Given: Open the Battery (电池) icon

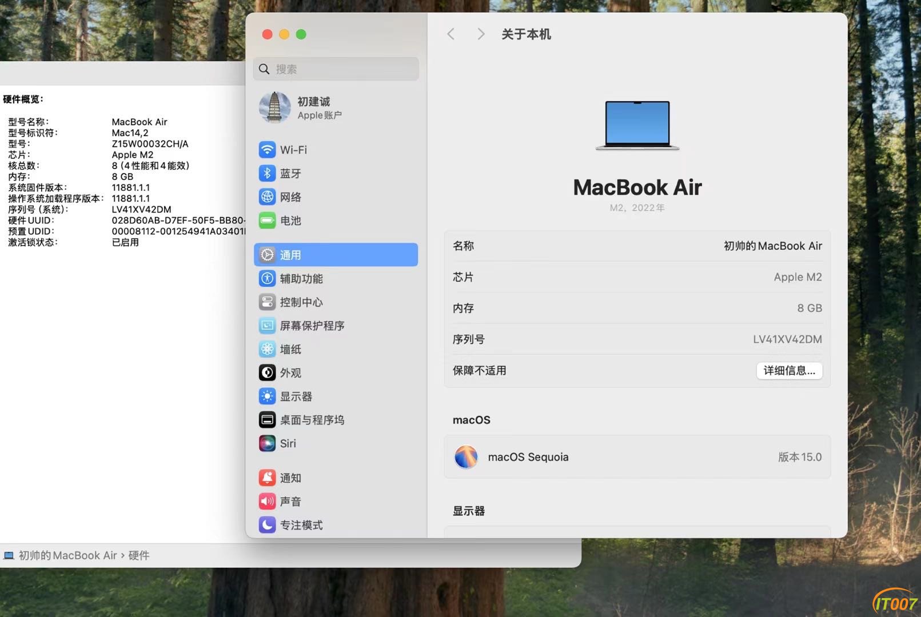Looking at the screenshot, I should 267,221.
